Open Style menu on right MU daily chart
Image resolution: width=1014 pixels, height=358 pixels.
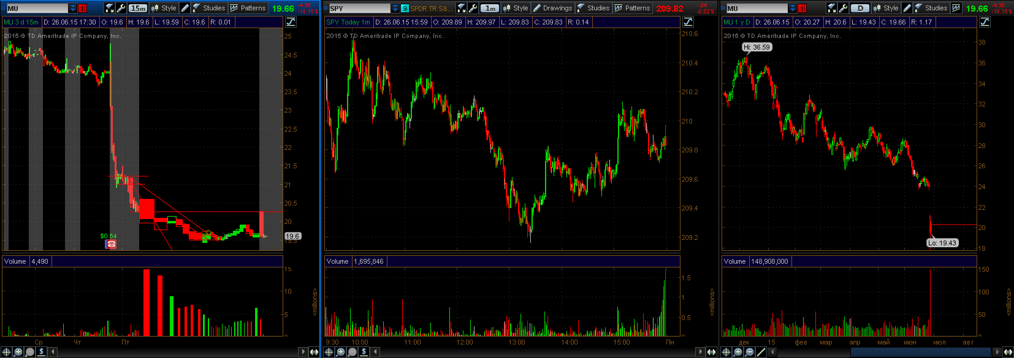[x=886, y=8]
